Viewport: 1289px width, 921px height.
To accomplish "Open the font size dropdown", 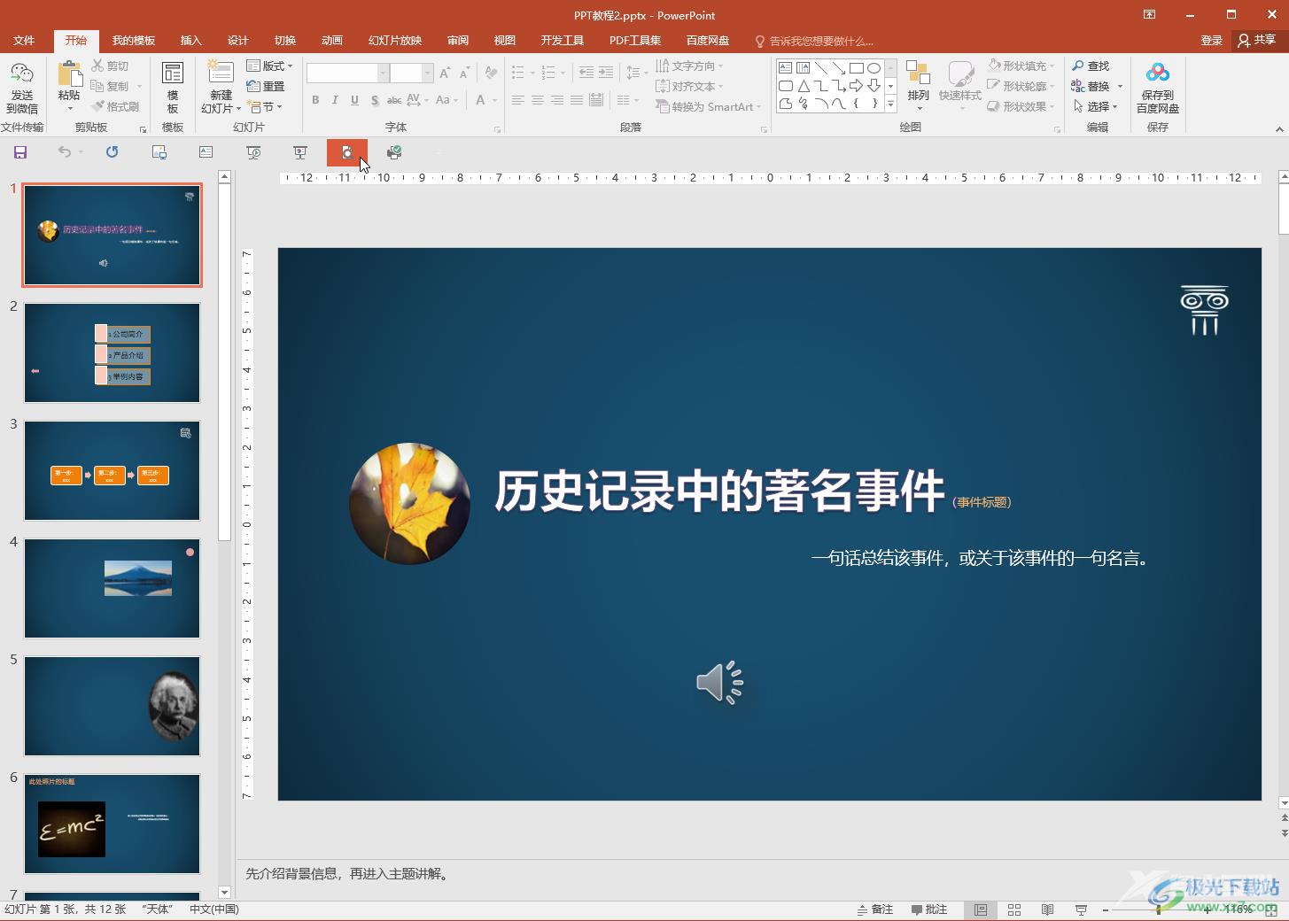I will pyautogui.click(x=427, y=73).
